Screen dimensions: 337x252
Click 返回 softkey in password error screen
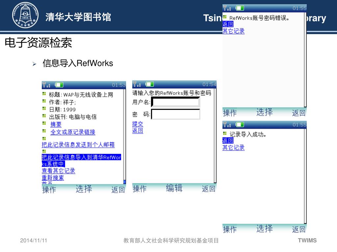(299, 113)
